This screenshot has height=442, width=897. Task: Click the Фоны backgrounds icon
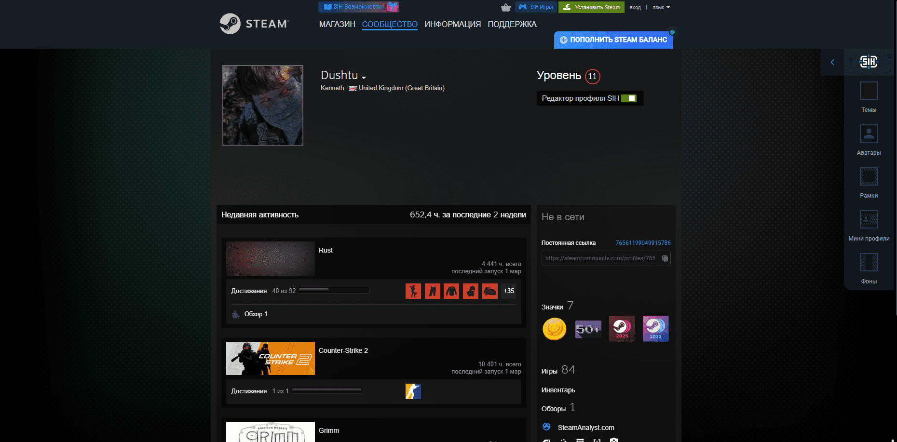point(869,263)
